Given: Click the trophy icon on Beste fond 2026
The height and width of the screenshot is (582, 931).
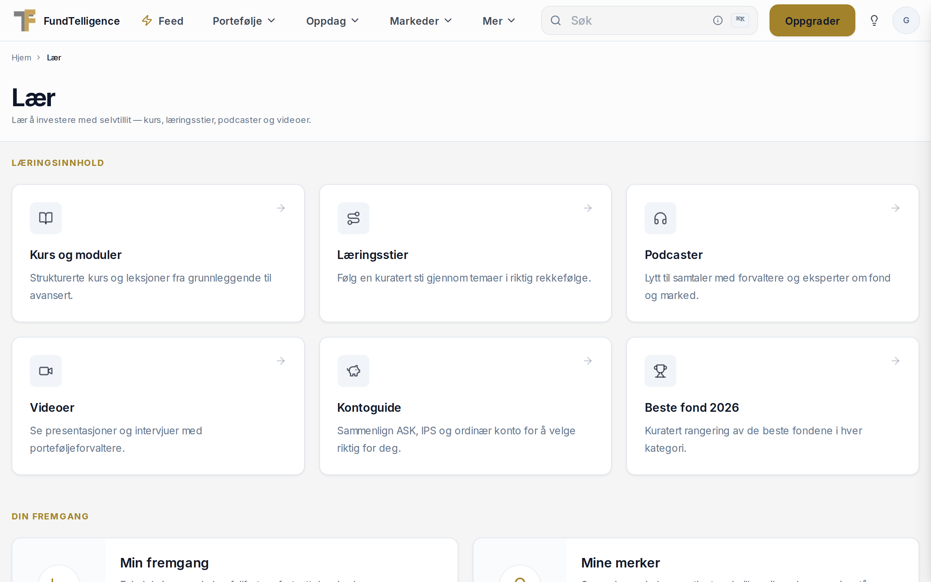Looking at the screenshot, I should pyautogui.click(x=660, y=371).
